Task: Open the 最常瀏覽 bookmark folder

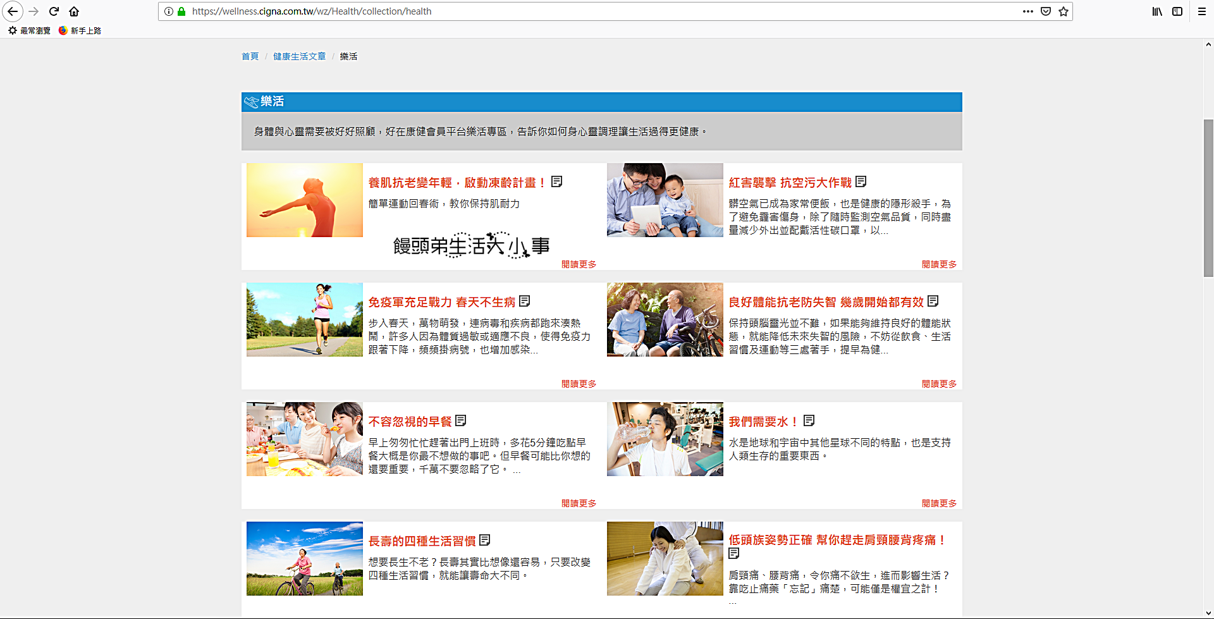Action: pos(29,30)
